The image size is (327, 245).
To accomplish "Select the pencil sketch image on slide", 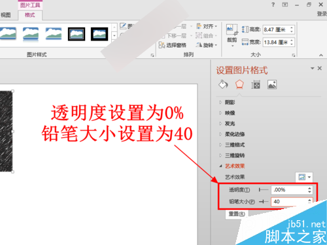I will tap(6, 131).
